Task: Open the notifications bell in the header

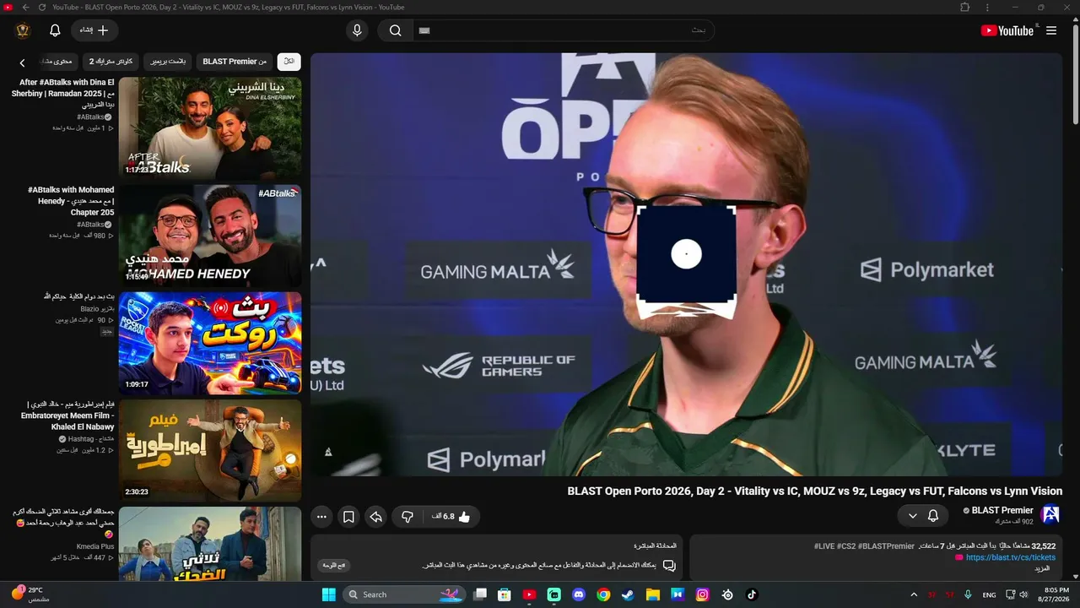Action: pyautogui.click(x=55, y=30)
